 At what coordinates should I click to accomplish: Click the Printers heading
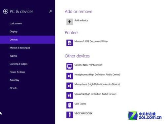coord(72,32)
